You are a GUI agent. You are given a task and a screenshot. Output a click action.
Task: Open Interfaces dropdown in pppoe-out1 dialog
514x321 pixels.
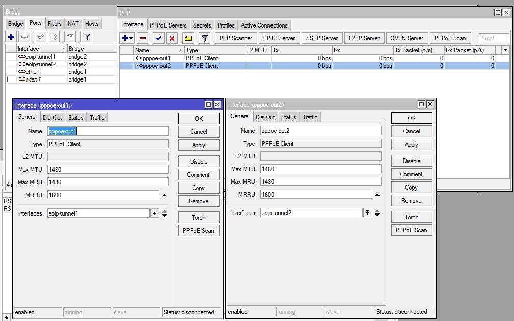click(x=154, y=213)
